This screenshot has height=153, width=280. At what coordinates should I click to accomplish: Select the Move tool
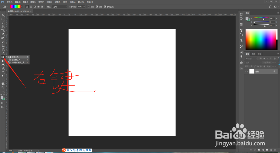3,15
